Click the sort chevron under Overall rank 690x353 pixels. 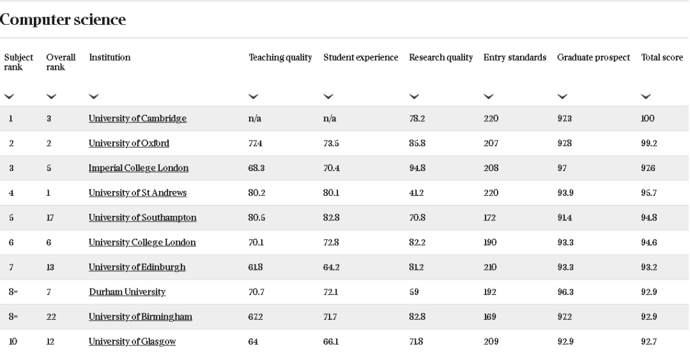[51, 96]
